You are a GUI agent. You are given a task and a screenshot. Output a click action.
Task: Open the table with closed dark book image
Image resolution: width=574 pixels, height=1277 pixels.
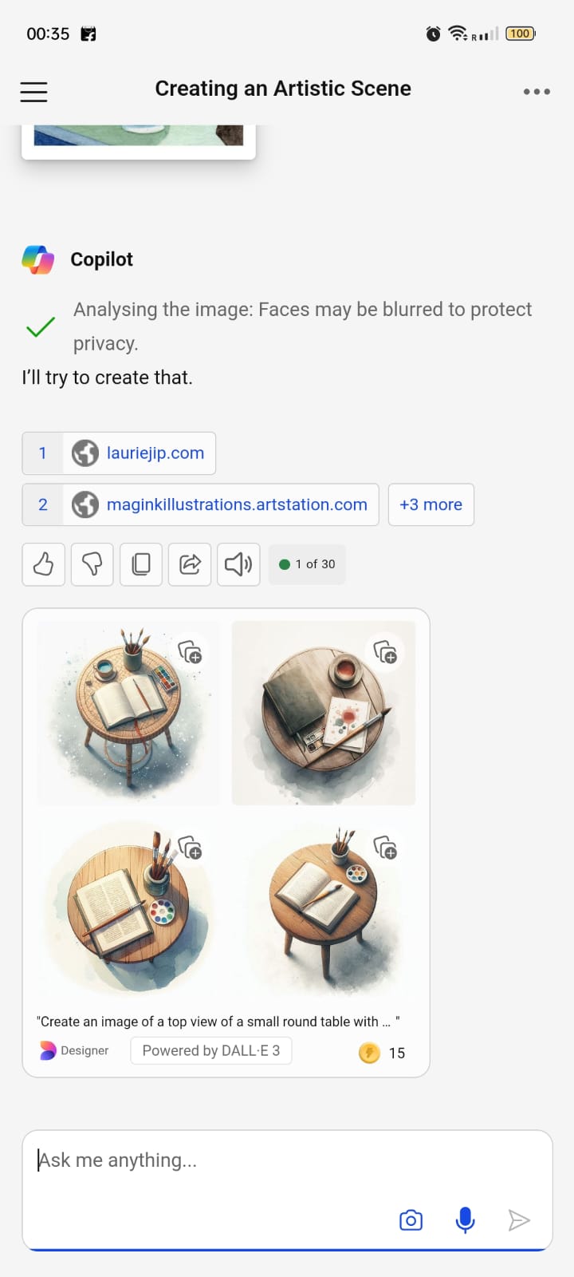324,713
